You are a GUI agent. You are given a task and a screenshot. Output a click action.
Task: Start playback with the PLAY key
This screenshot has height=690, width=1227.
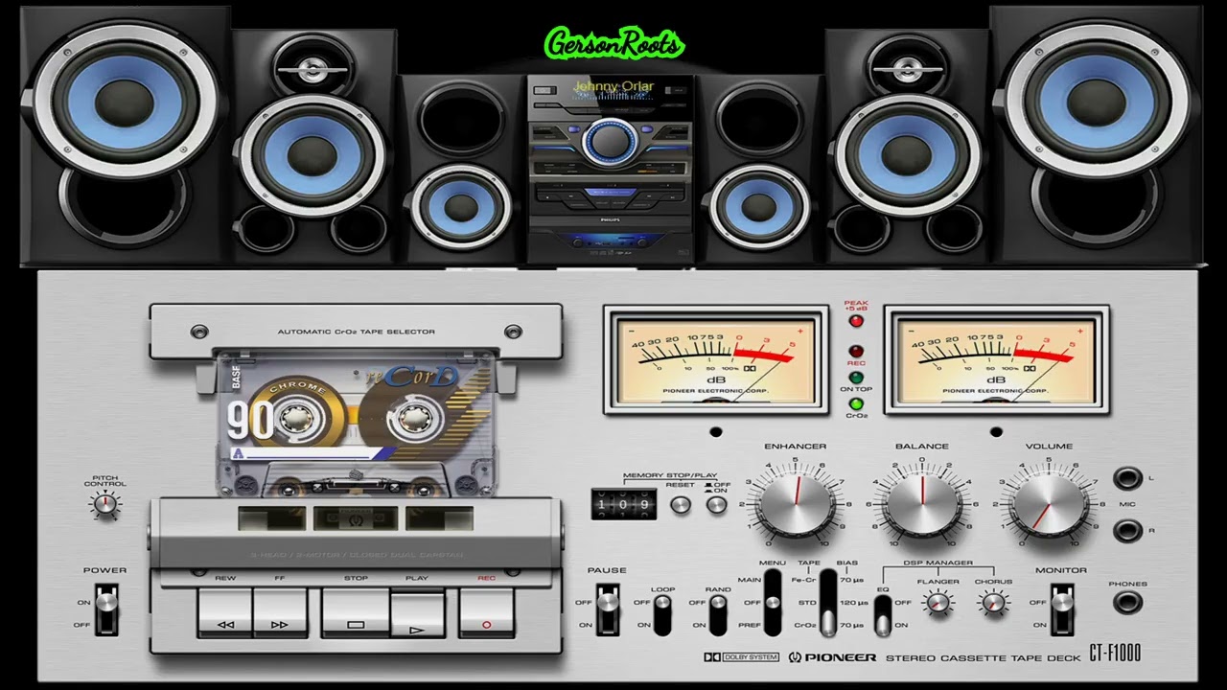pyautogui.click(x=417, y=612)
